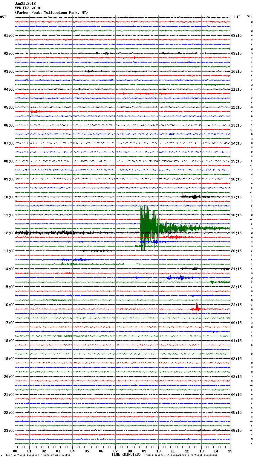Click the Parker Peak location title
This screenshot has height=459, width=254.
coord(51,13)
